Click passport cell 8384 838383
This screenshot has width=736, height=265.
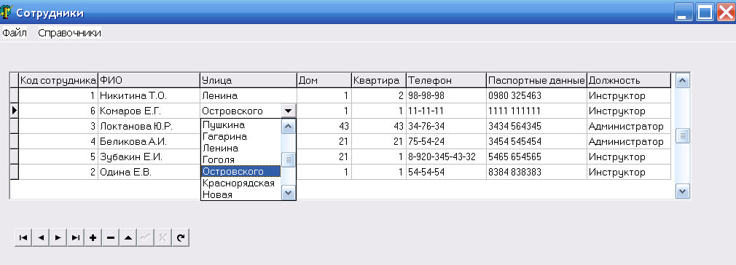(x=536, y=172)
